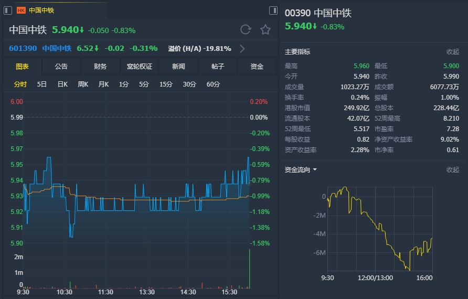
Task: Open the 新闻 tab
Action: click(x=178, y=67)
